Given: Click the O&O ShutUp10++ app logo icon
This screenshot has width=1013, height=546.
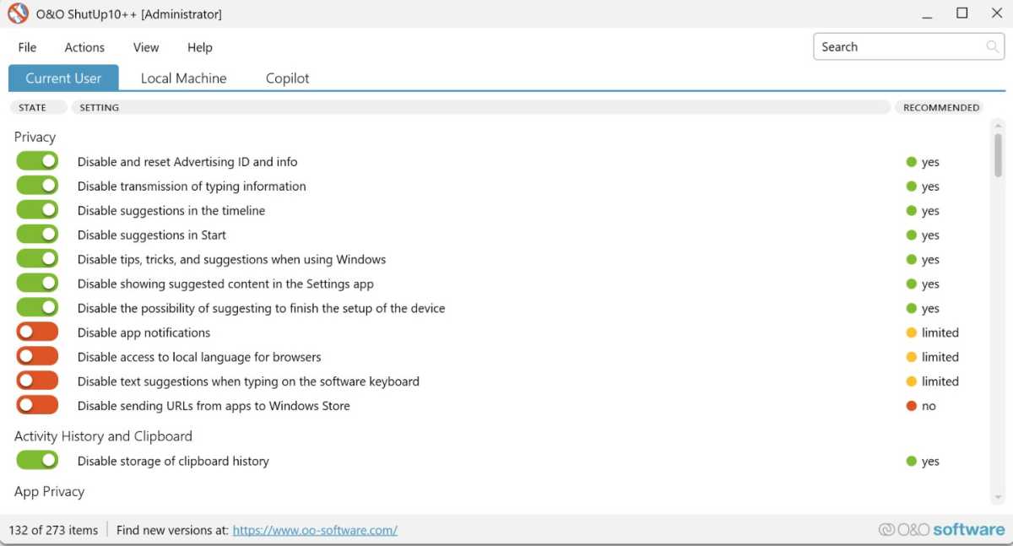Looking at the screenshot, I should pos(18,14).
